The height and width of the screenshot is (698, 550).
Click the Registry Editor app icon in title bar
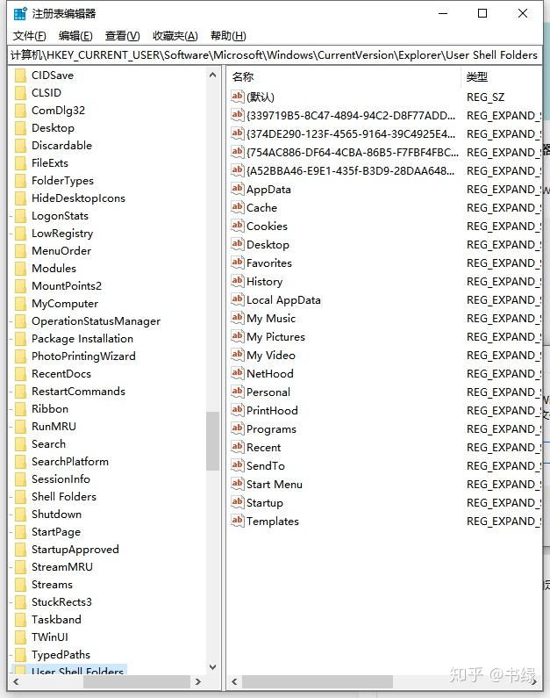click(x=20, y=14)
